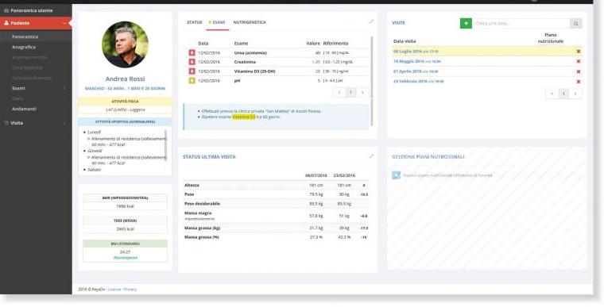Viewport: 604px width, 307px height.
Task: Open the Nutrigenetica tab
Action: 250,22
